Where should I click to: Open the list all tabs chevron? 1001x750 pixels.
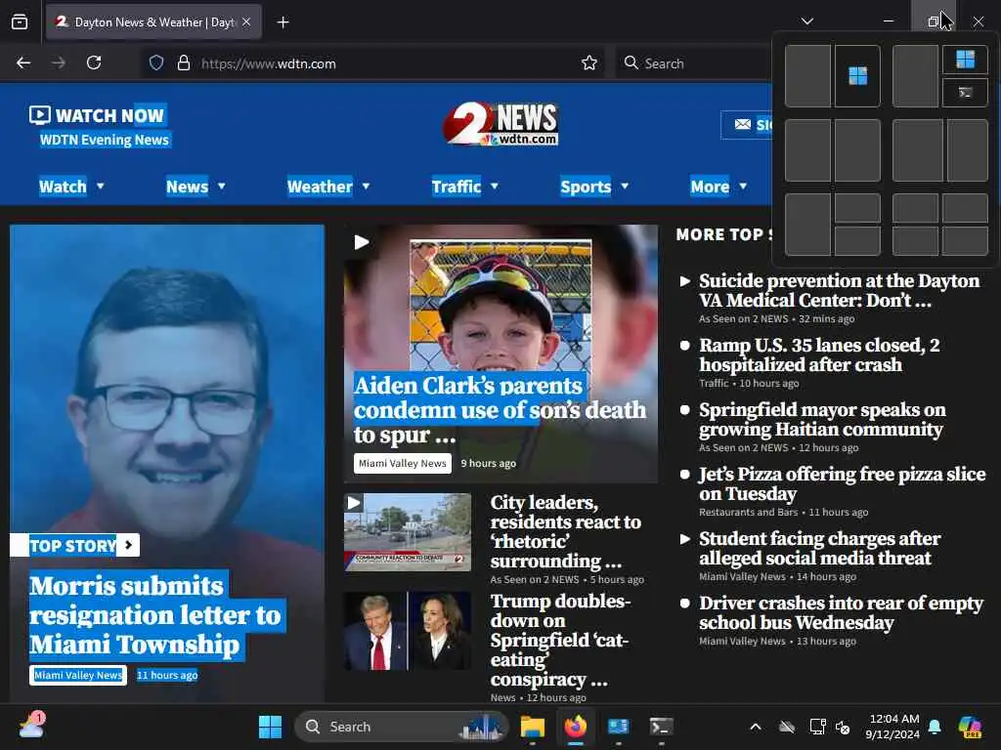[x=806, y=21]
